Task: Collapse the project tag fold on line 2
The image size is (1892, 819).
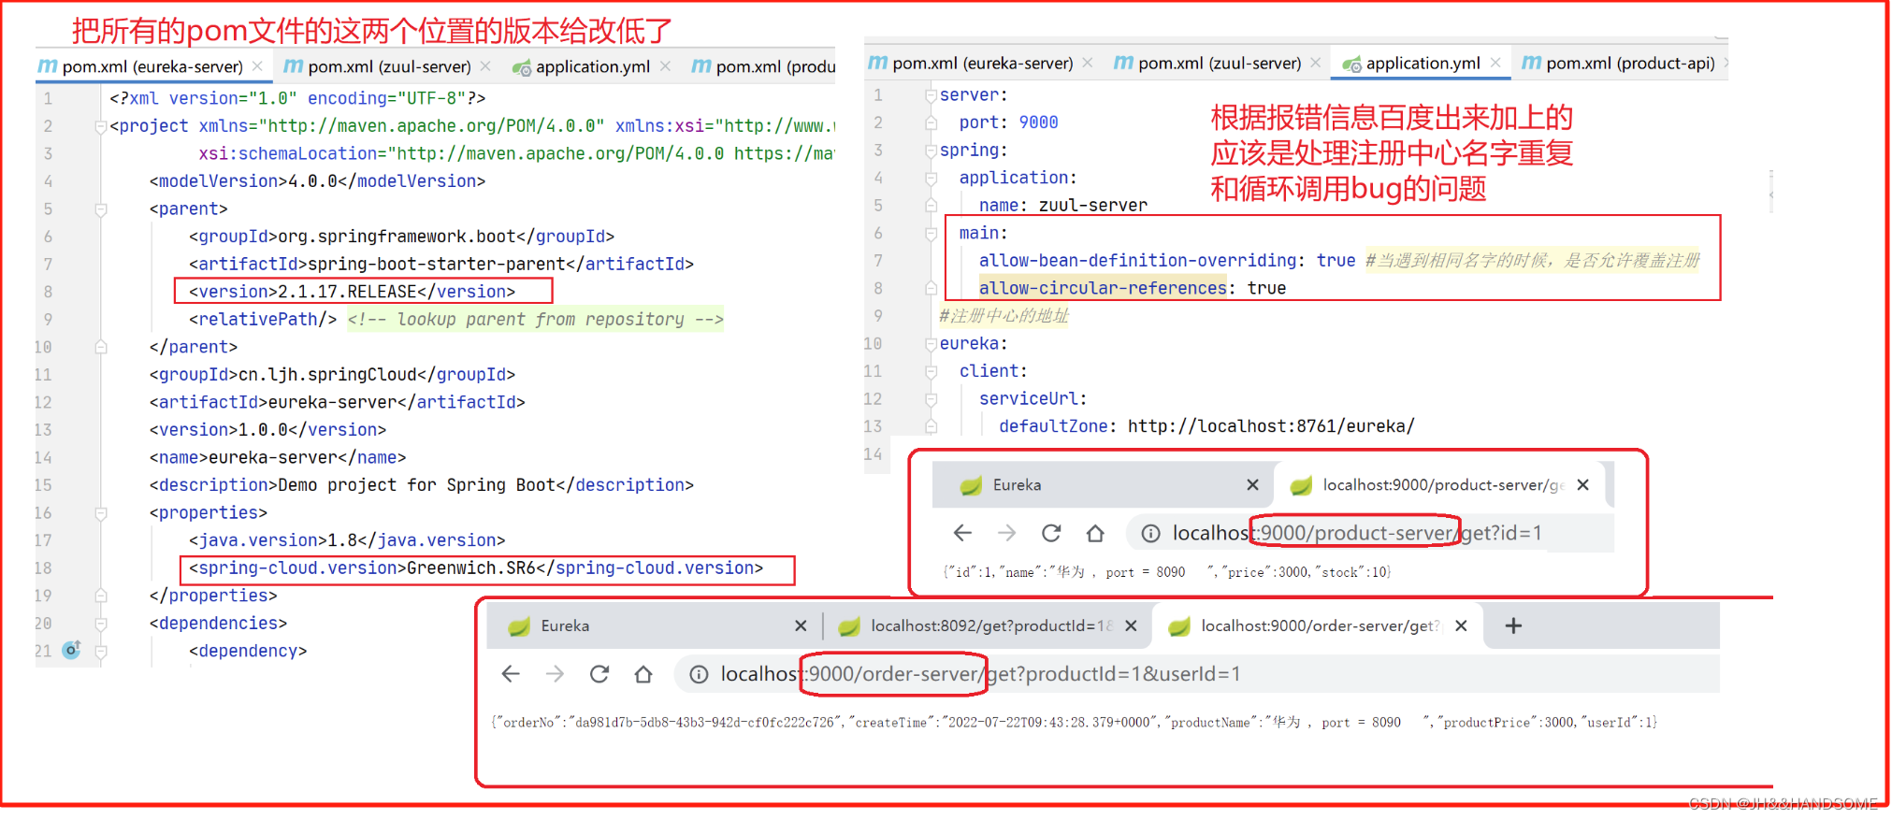Action: (x=101, y=126)
